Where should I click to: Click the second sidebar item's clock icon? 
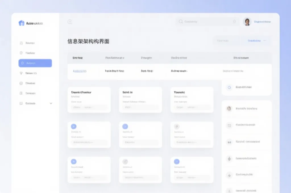(x=21, y=53)
